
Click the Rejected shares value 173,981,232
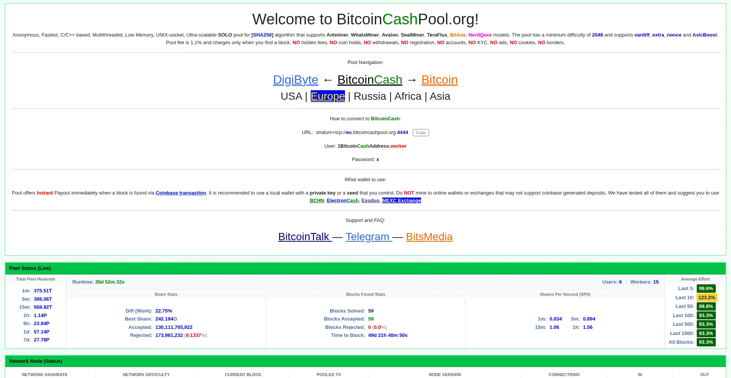click(x=169, y=335)
